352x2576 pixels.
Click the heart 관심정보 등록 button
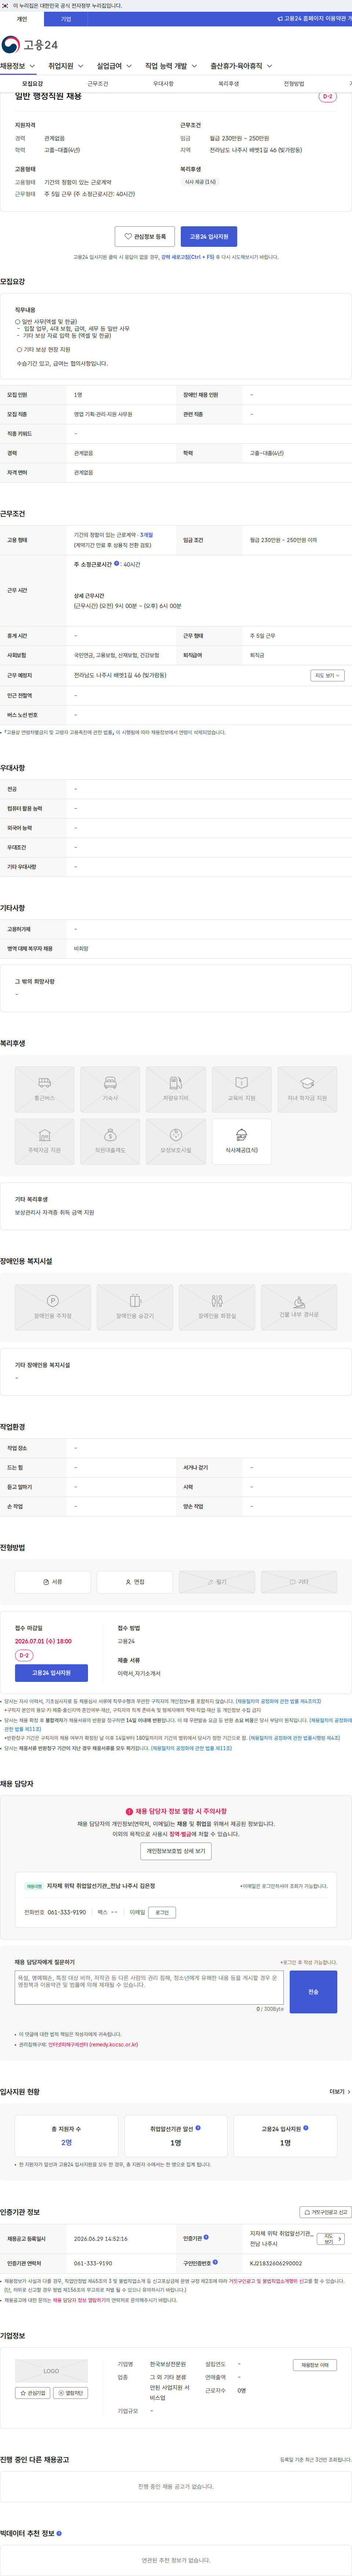pyautogui.click(x=145, y=237)
